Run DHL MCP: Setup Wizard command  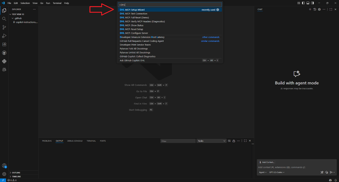(x=170, y=10)
